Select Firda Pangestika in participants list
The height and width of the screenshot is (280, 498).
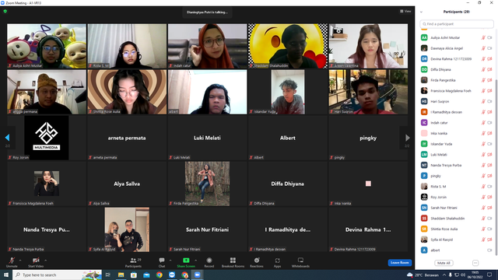pyautogui.click(x=457, y=80)
